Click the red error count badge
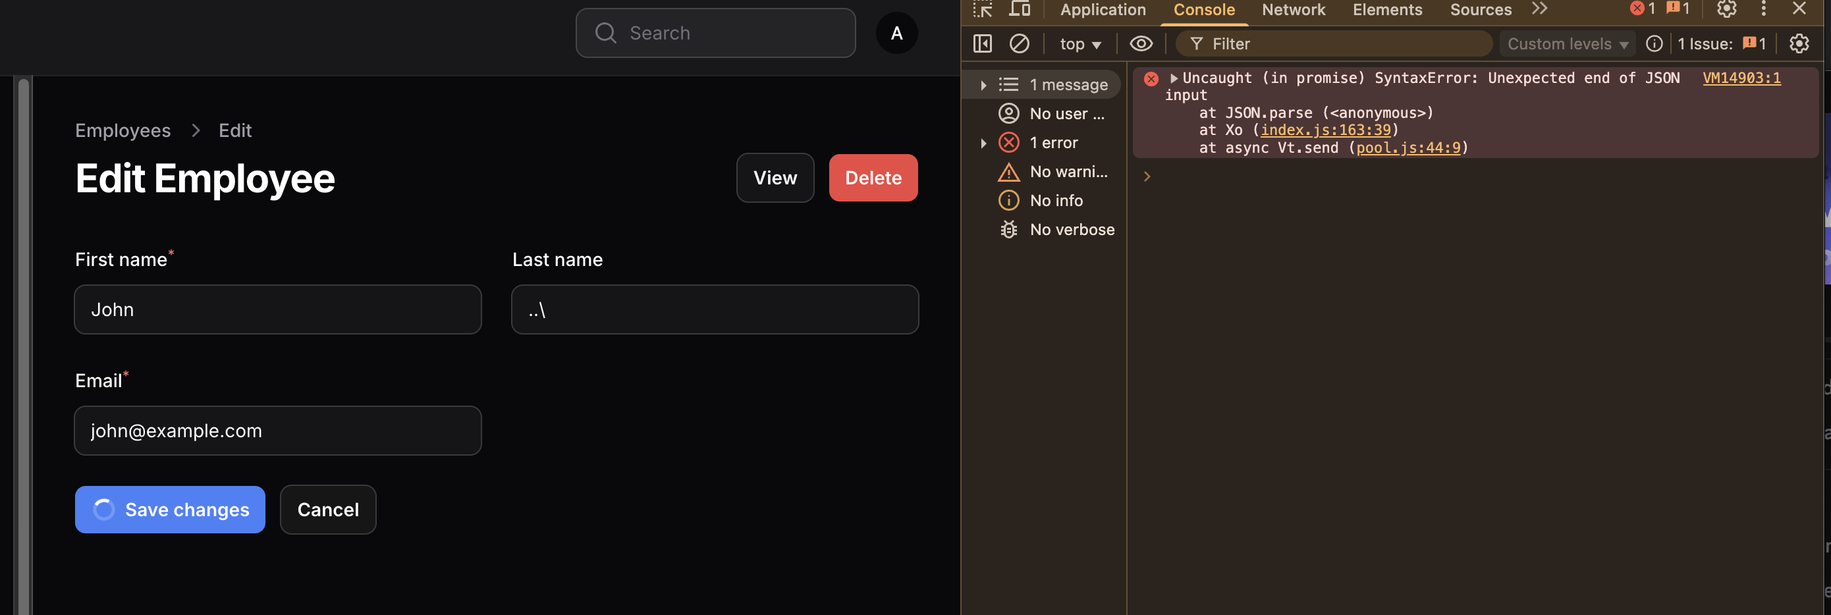1831x615 pixels. tap(1643, 8)
